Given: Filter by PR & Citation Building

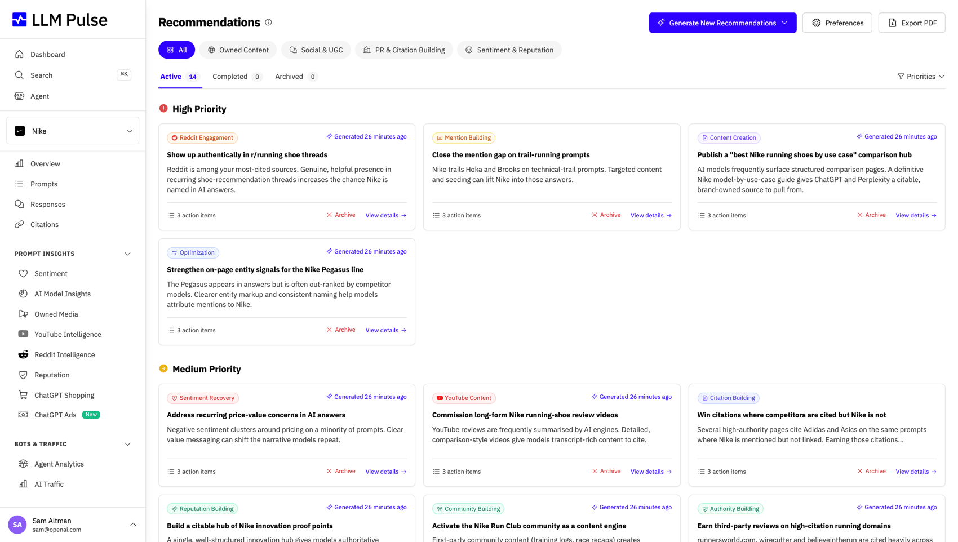Looking at the screenshot, I should pyautogui.click(x=404, y=50).
